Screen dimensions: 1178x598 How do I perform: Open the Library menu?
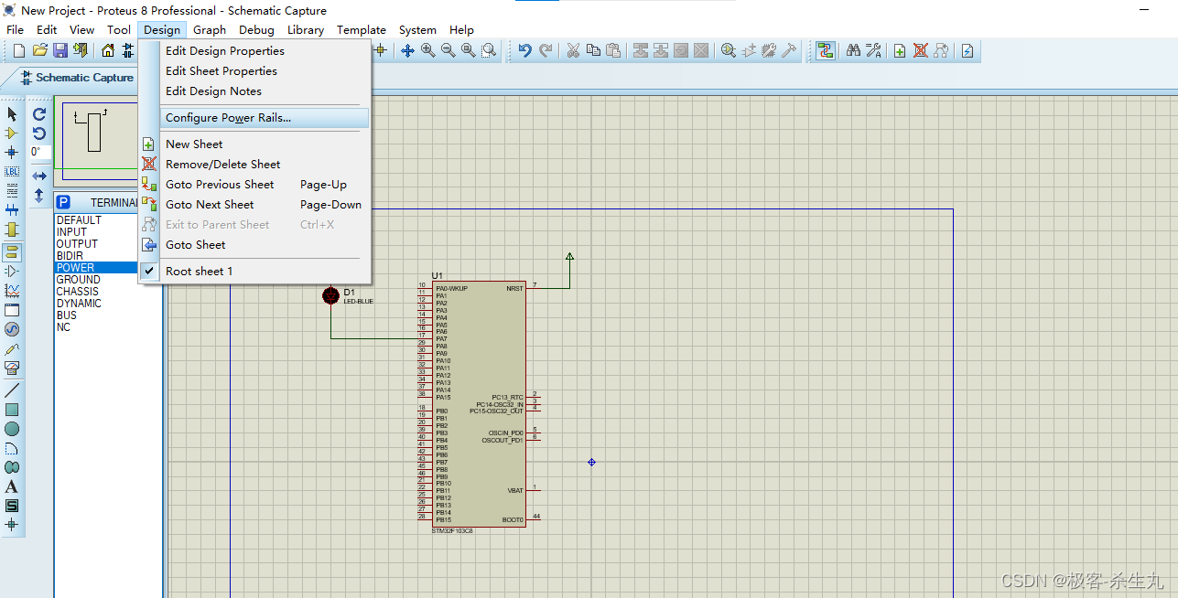point(306,29)
